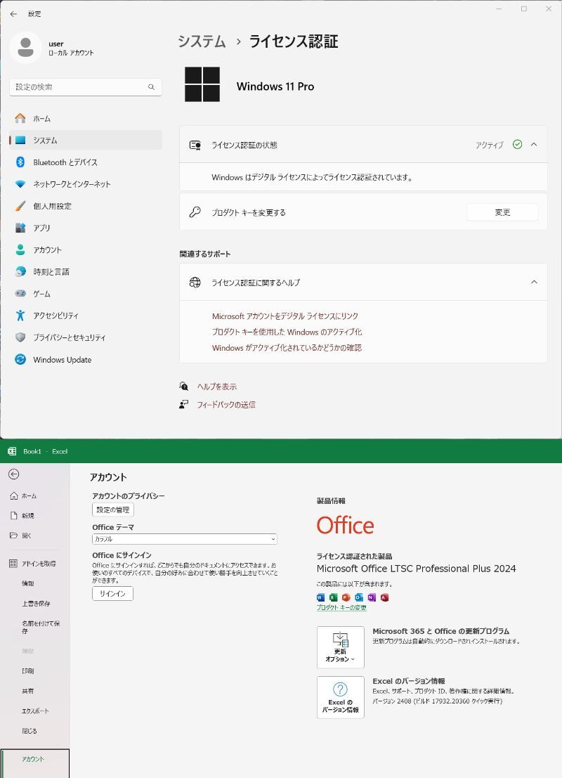
Task: Click the help globe icon beside ライセンス認証に関するヘルプ
Action: pyautogui.click(x=195, y=283)
